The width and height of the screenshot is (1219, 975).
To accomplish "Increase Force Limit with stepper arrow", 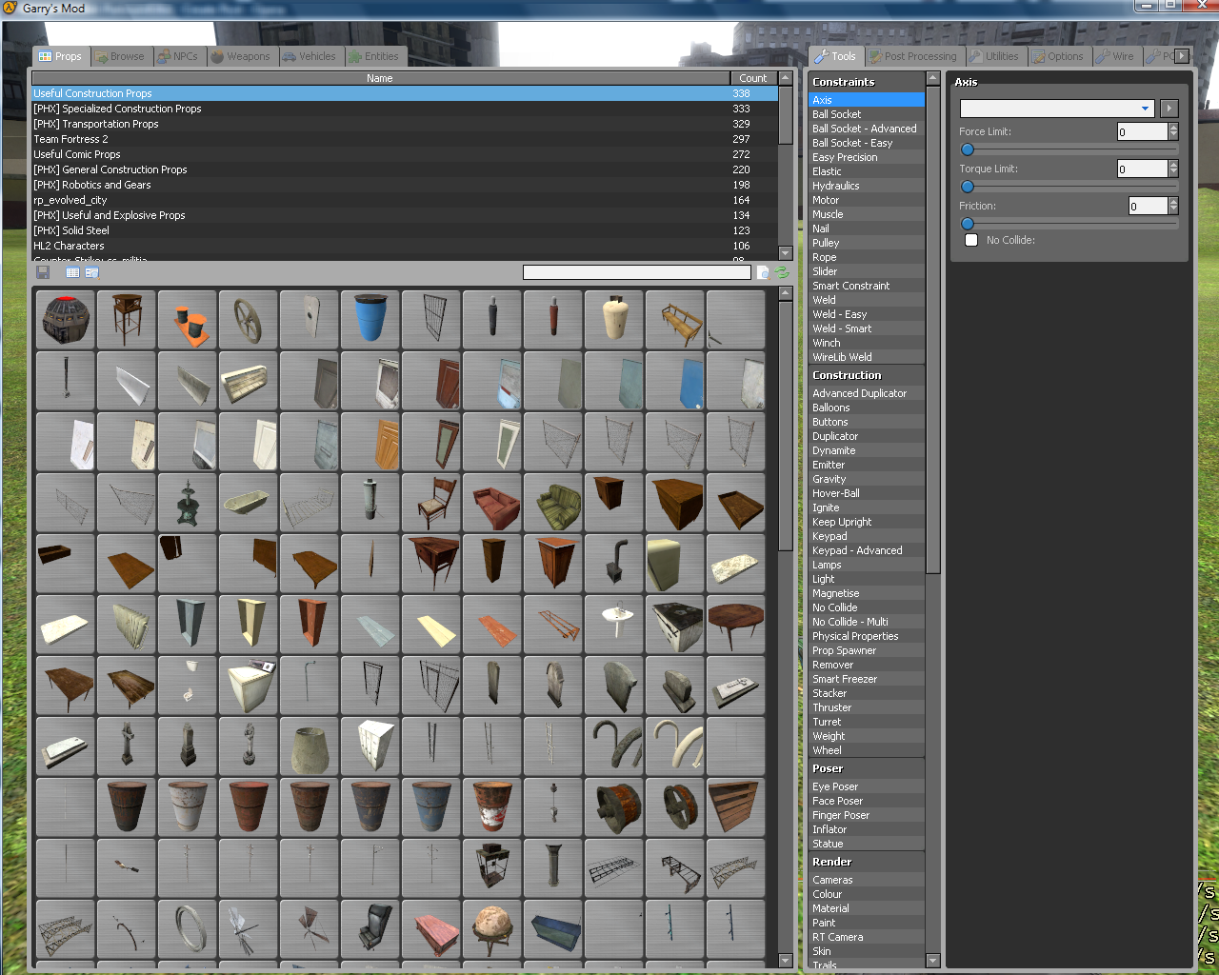I will [x=1173, y=128].
